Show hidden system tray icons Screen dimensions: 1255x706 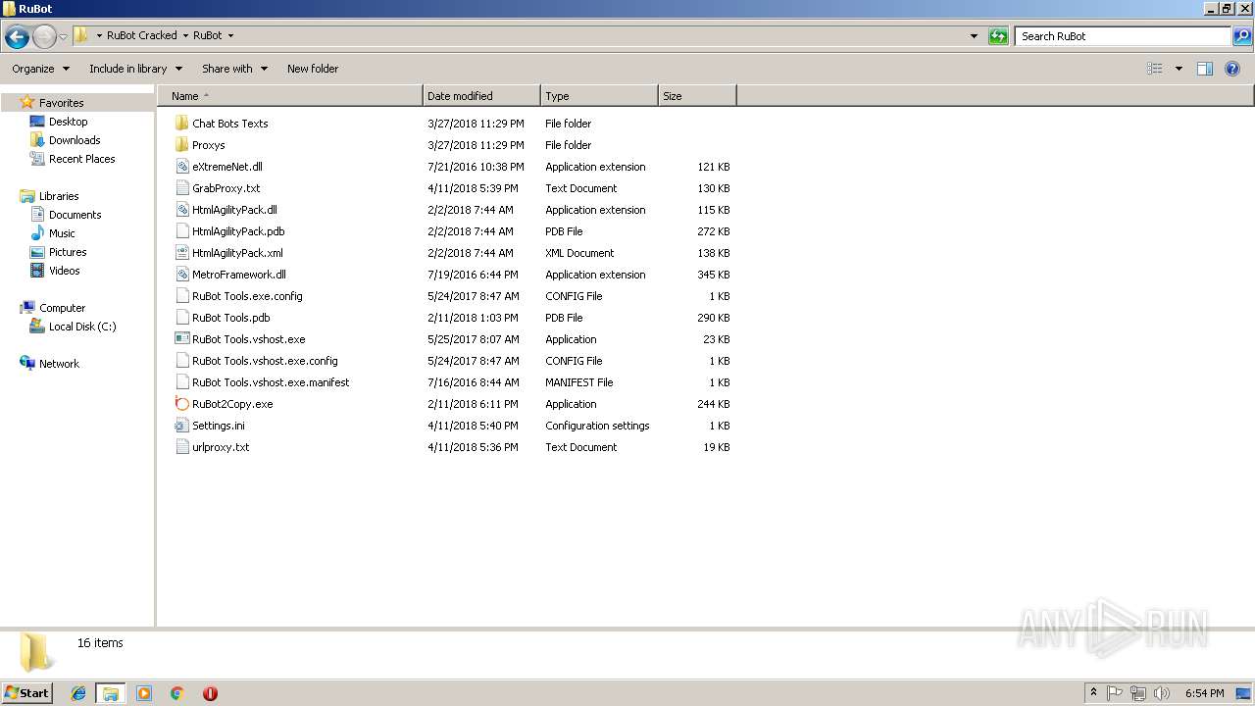1093,693
